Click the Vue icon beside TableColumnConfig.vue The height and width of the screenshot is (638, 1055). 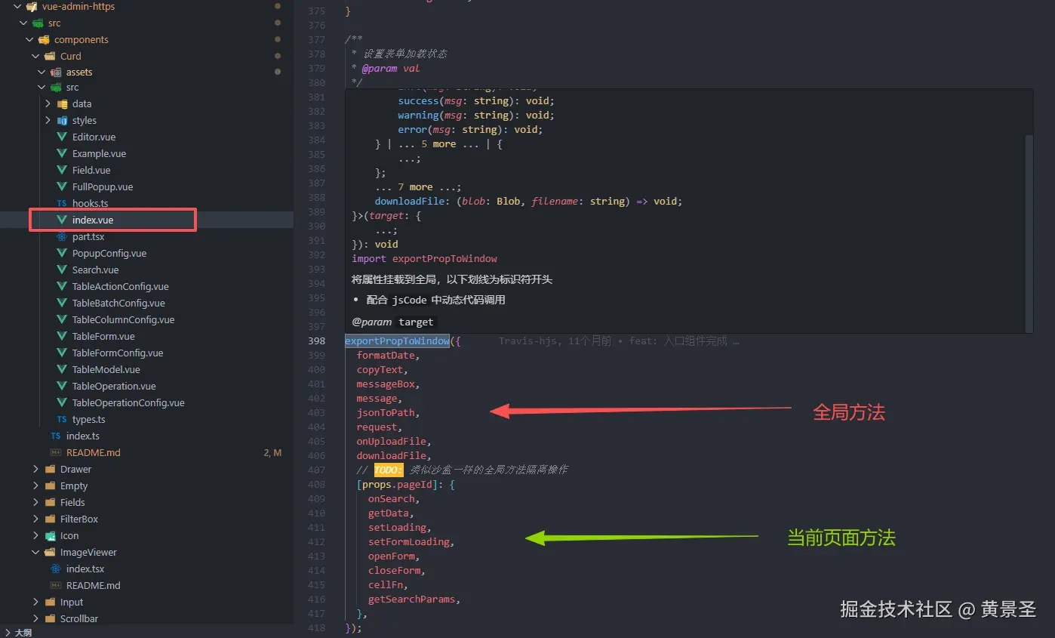(62, 319)
